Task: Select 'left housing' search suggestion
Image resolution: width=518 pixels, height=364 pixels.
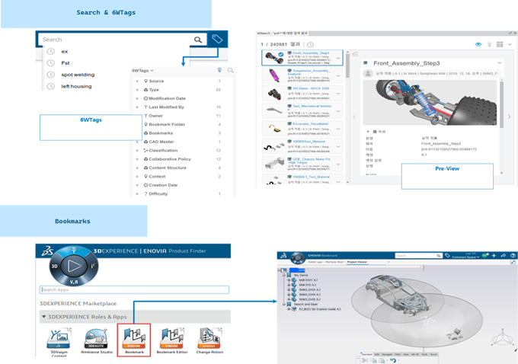Action: 76,86
